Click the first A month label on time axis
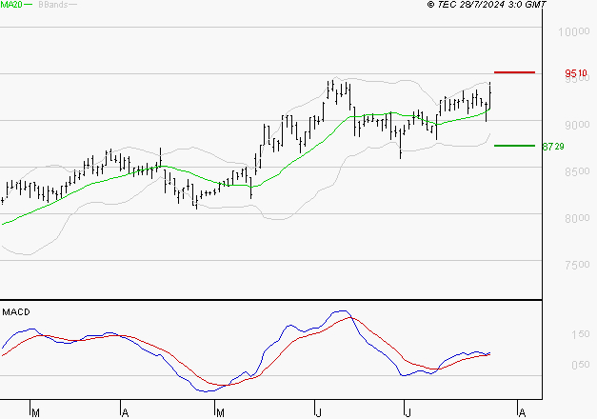597x419 pixels. (125, 413)
